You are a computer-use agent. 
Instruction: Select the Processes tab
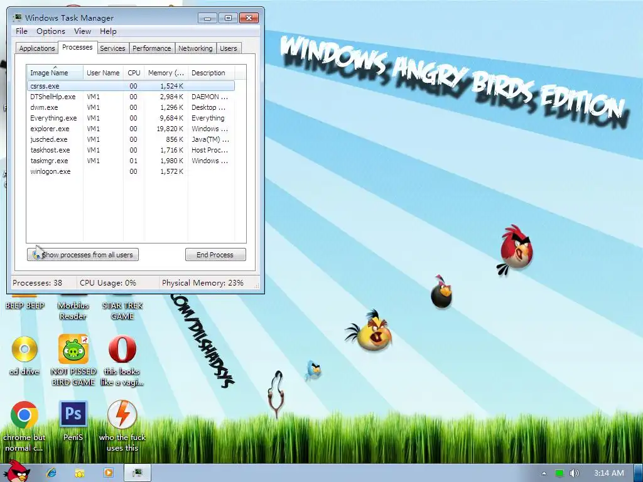tap(77, 47)
